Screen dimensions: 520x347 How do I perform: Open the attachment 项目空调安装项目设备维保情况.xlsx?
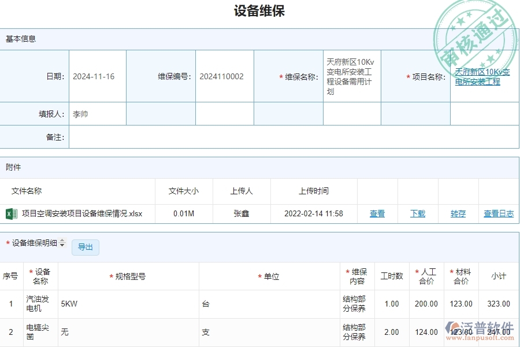(81, 213)
